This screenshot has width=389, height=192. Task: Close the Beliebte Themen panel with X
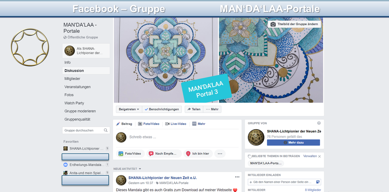tap(319, 156)
